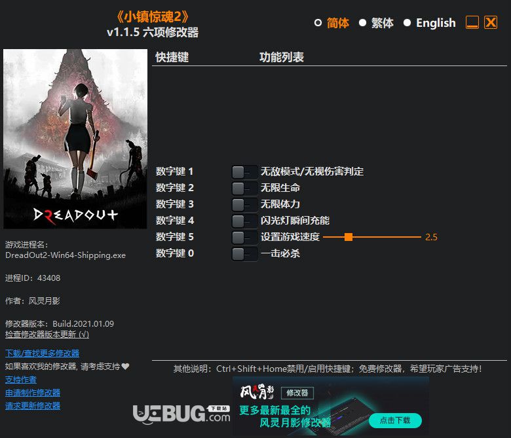Click the 数字键 2 hotkey label
This screenshot has width=511, height=438.
pos(174,188)
